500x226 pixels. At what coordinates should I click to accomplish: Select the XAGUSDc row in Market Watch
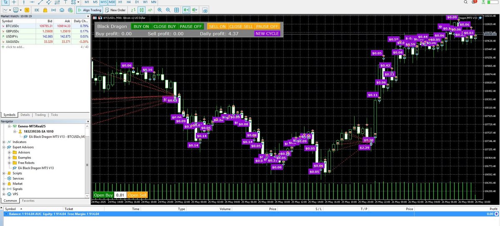[x=45, y=42]
